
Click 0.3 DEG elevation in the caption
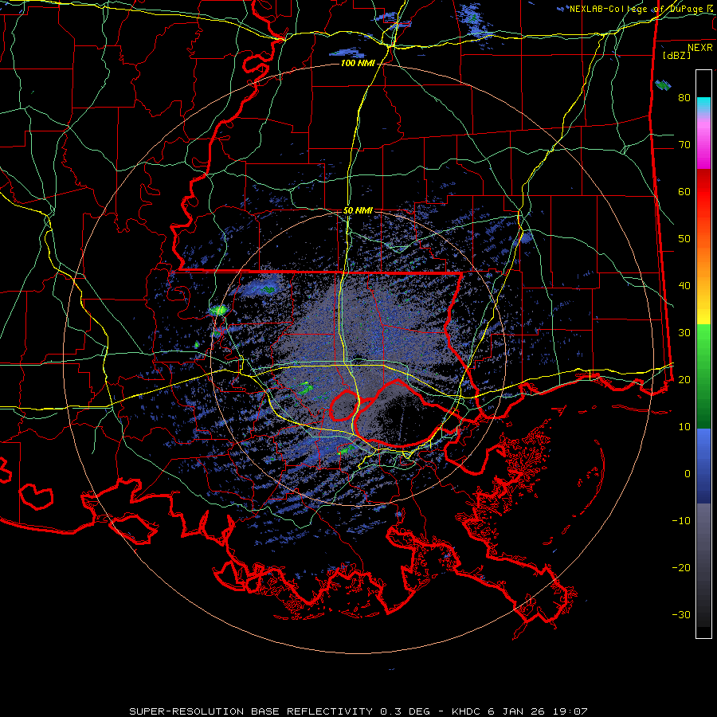coord(406,711)
